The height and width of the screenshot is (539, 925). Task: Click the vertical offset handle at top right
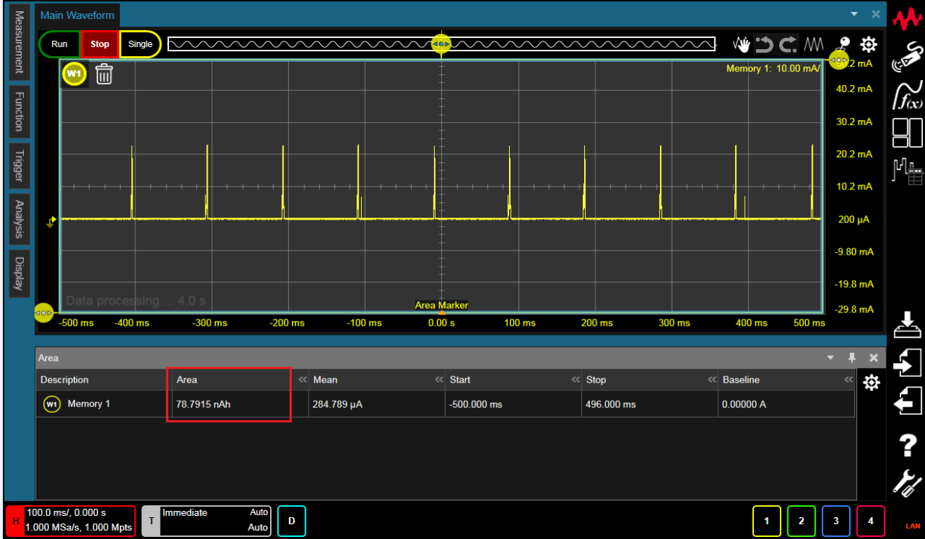839,61
